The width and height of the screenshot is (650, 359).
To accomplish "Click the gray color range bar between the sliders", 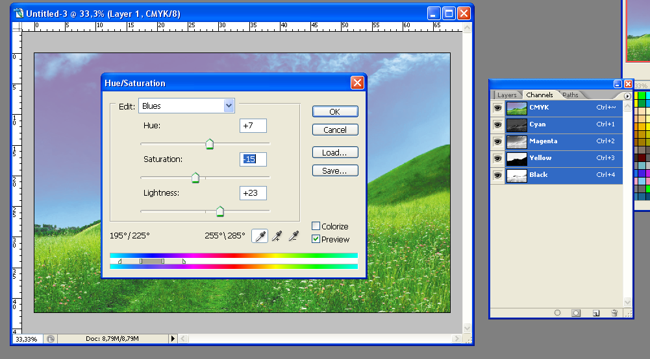I will click(152, 261).
